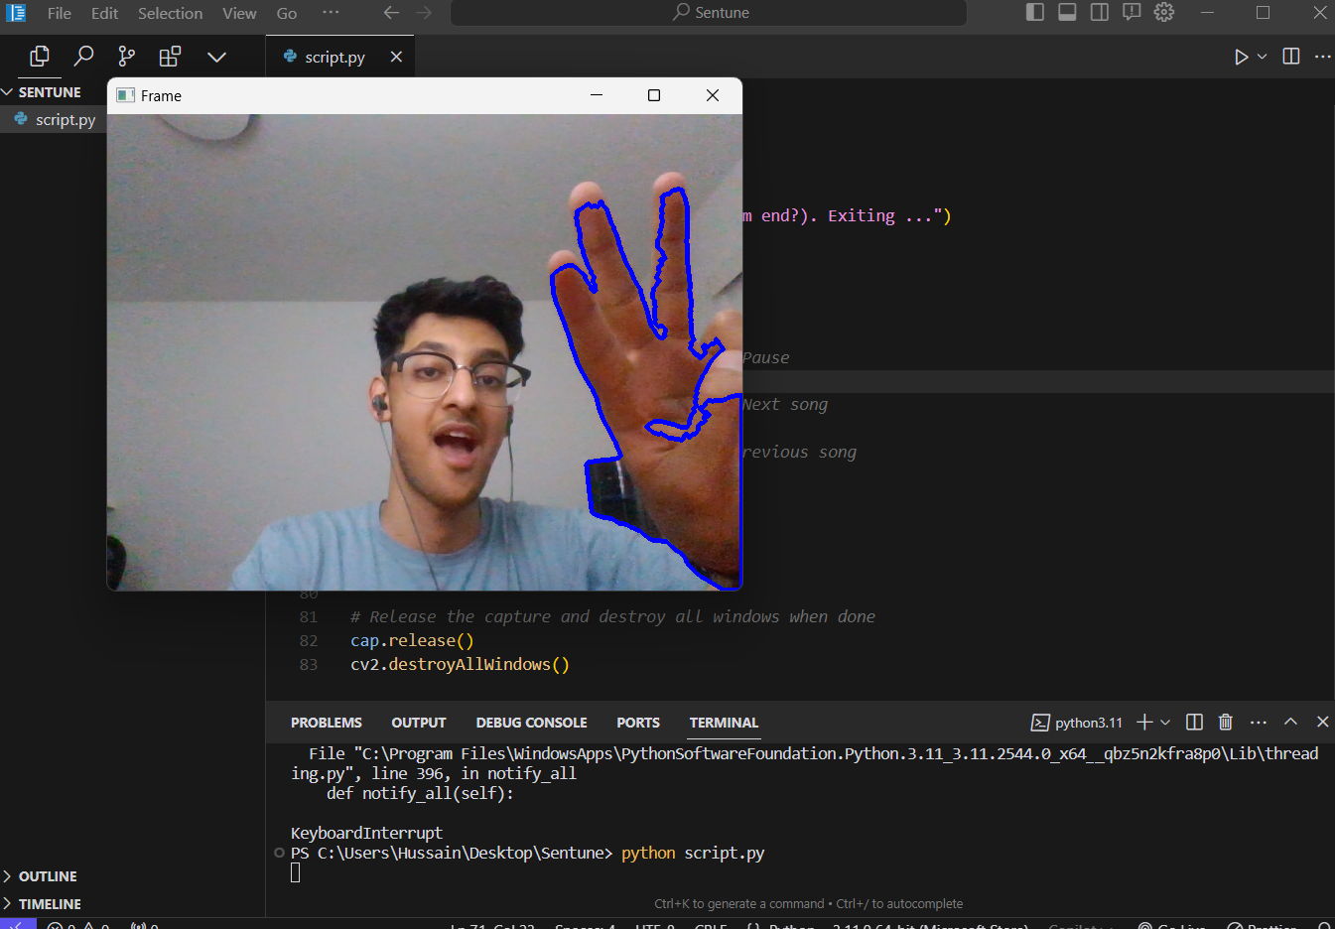Run the Python file with play button
Image resolution: width=1335 pixels, height=929 pixels.
[1241, 57]
